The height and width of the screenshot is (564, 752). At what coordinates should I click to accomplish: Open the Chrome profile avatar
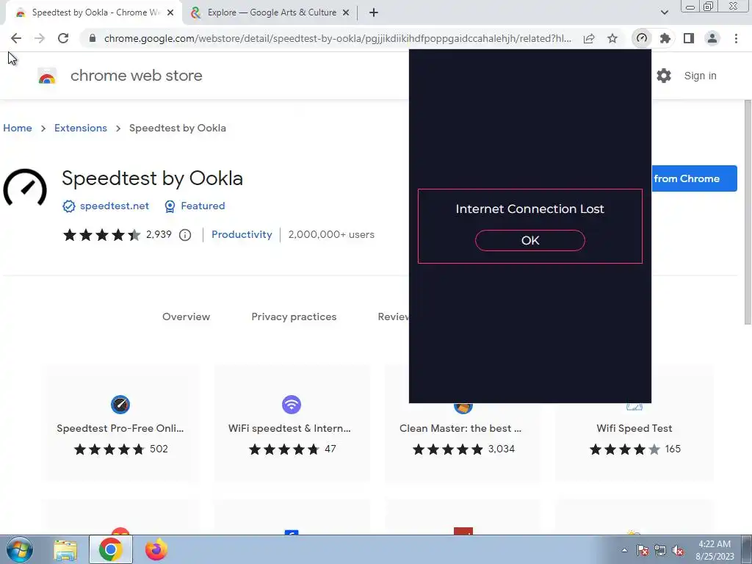712,38
